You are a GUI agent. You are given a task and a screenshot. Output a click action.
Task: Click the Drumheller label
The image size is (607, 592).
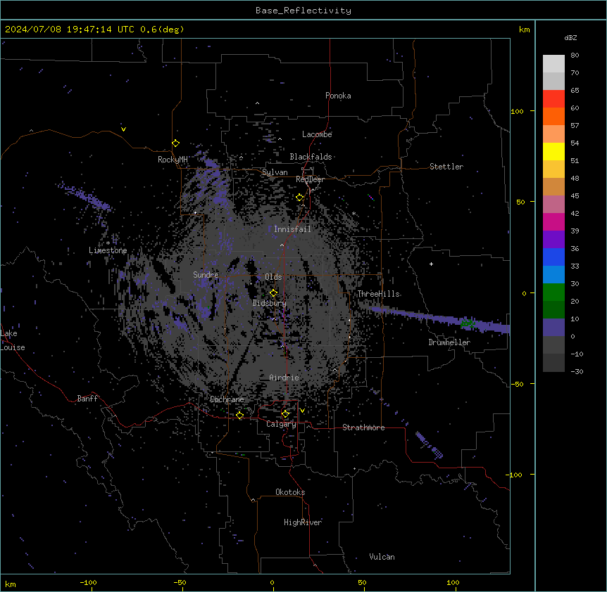pos(449,342)
